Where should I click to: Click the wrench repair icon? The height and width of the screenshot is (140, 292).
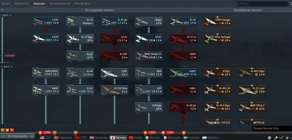coord(276,137)
